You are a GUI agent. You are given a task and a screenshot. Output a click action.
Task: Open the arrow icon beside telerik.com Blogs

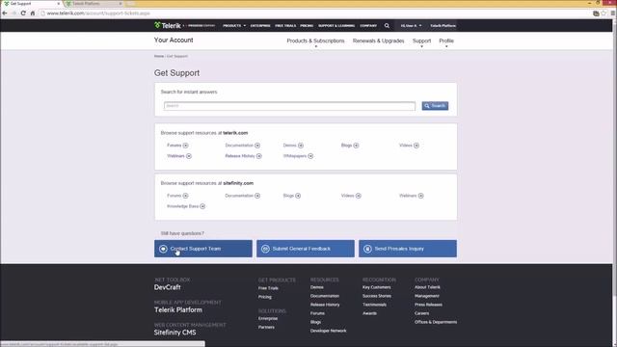(356, 146)
